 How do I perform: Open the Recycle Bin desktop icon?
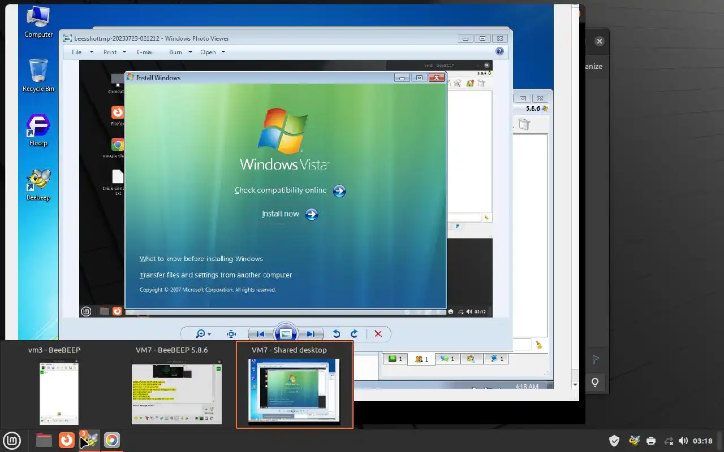tap(38, 75)
